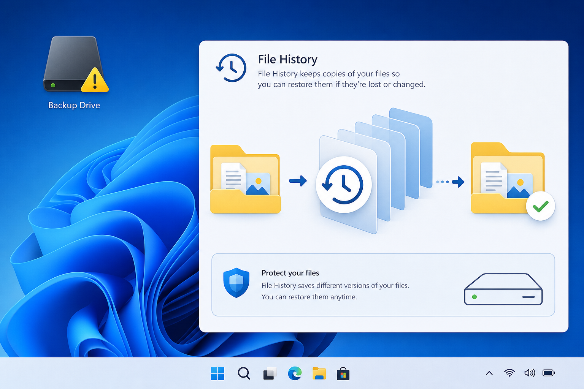Image resolution: width=584 pixels, height=389 pixels.
Task: Click the "Protect your files" heading
Action: tap(290, 273)
